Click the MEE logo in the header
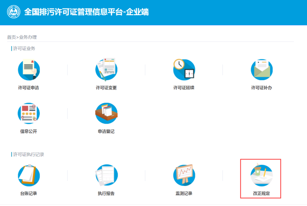The height and width of the screenshot is (206, 307). (x=14, y=12)
